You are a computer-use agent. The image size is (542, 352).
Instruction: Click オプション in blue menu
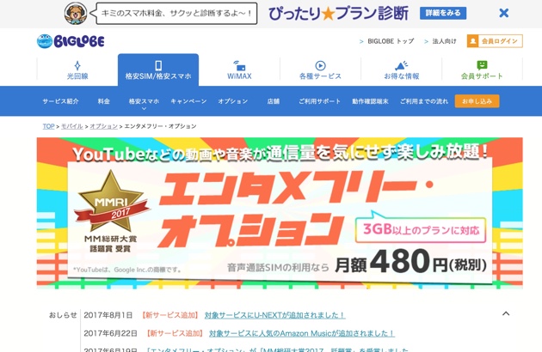click(x=233, y=101)
